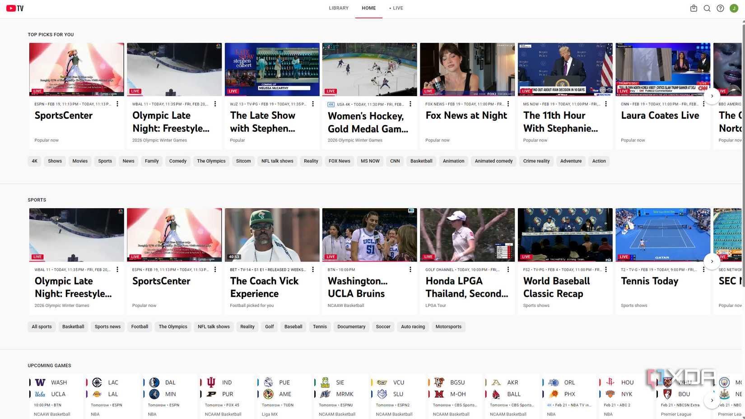Select the All sports chip
Screen dimensions: 745x419
(x=42, y=327)
